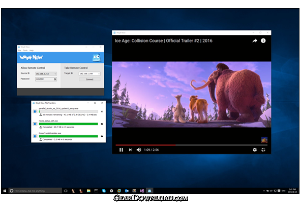This screenshot has width=301, height=202.
Task: Open Skype from the taskbar
Action: point(104,191)
